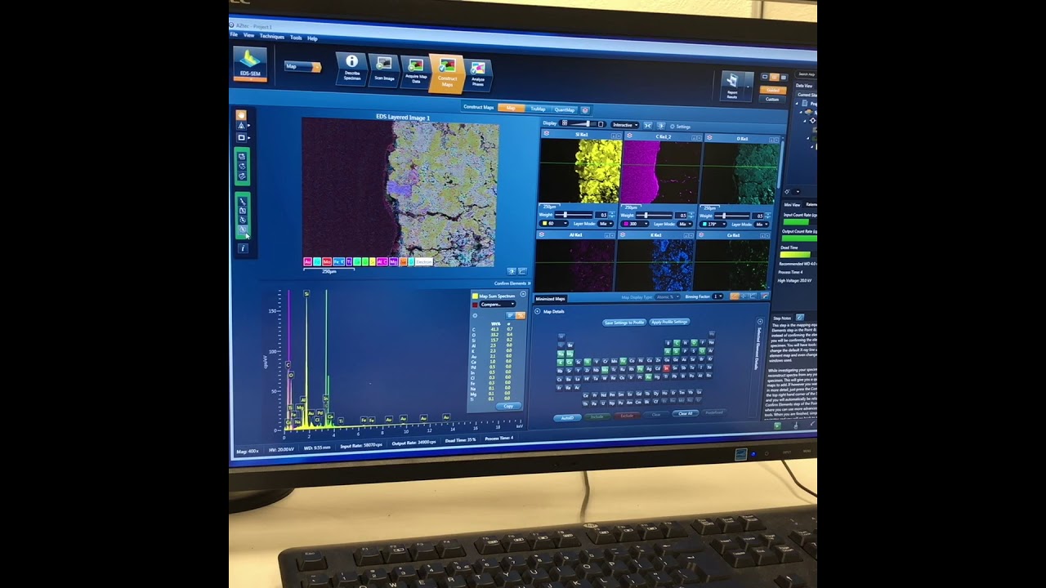1046x588 pixels.
Task: Click the Display tile-count slider
Action: [x=583, y=123]
